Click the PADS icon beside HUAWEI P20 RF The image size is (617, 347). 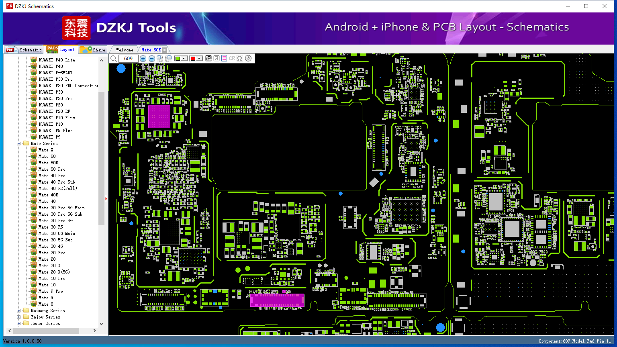point(34,111)
